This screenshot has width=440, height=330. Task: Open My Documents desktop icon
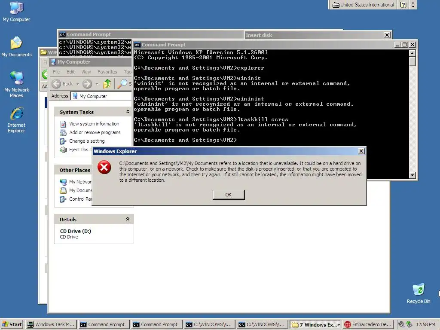pos(16,46)
